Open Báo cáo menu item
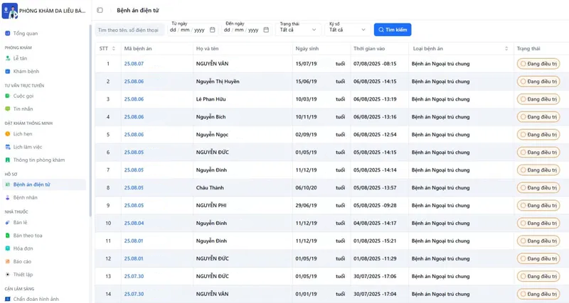 [x=22, y=262]
